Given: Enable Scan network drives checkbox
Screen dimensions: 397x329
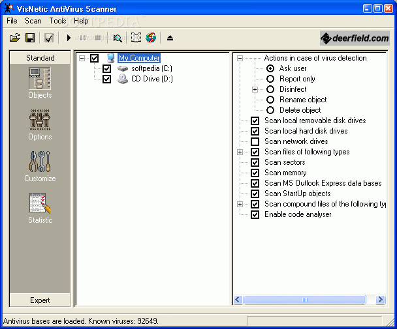Looking at the screenshot, I should (x=255, y=141).
